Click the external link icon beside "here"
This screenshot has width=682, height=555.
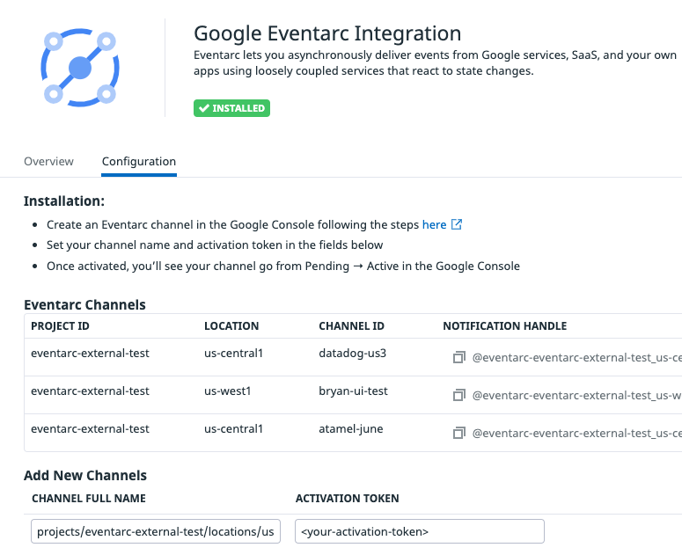pyautogui.click(x=457, y=224)
